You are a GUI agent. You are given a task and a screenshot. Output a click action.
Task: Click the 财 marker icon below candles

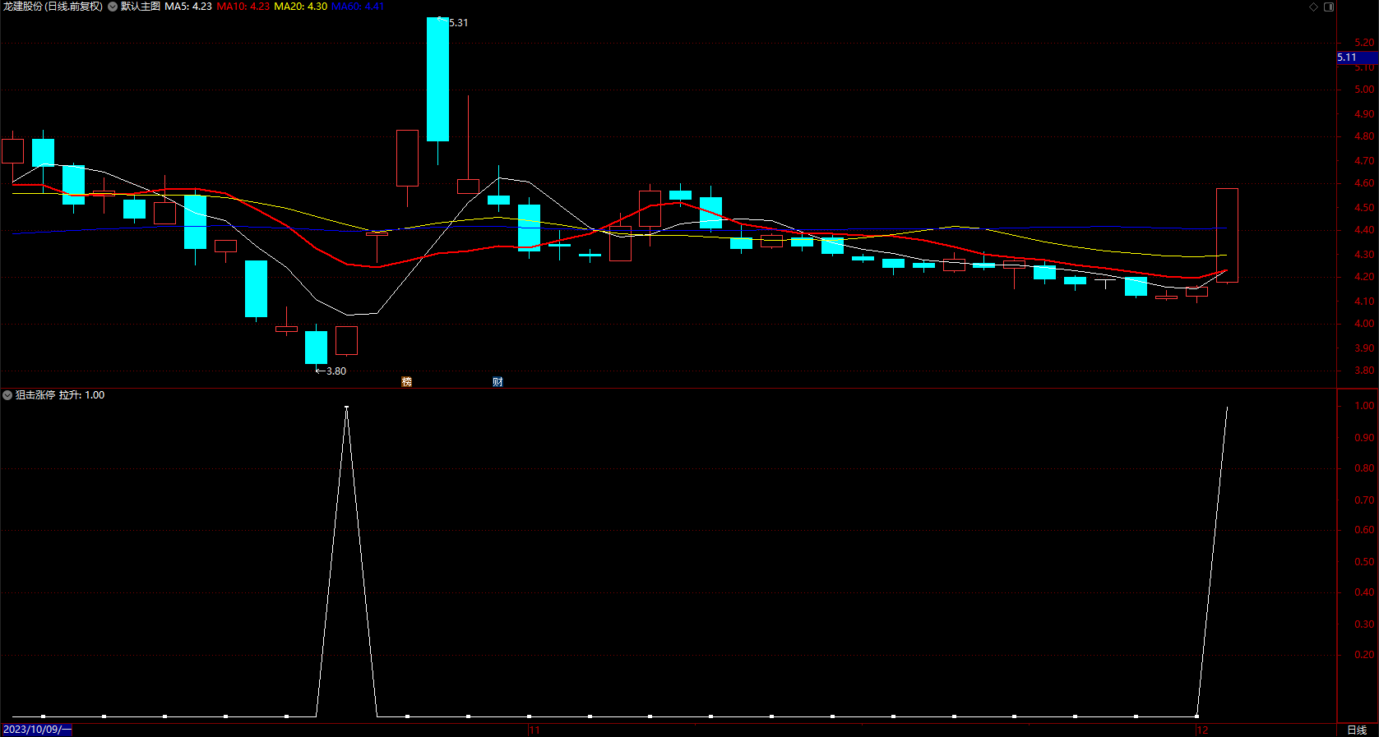coord(497,381)
